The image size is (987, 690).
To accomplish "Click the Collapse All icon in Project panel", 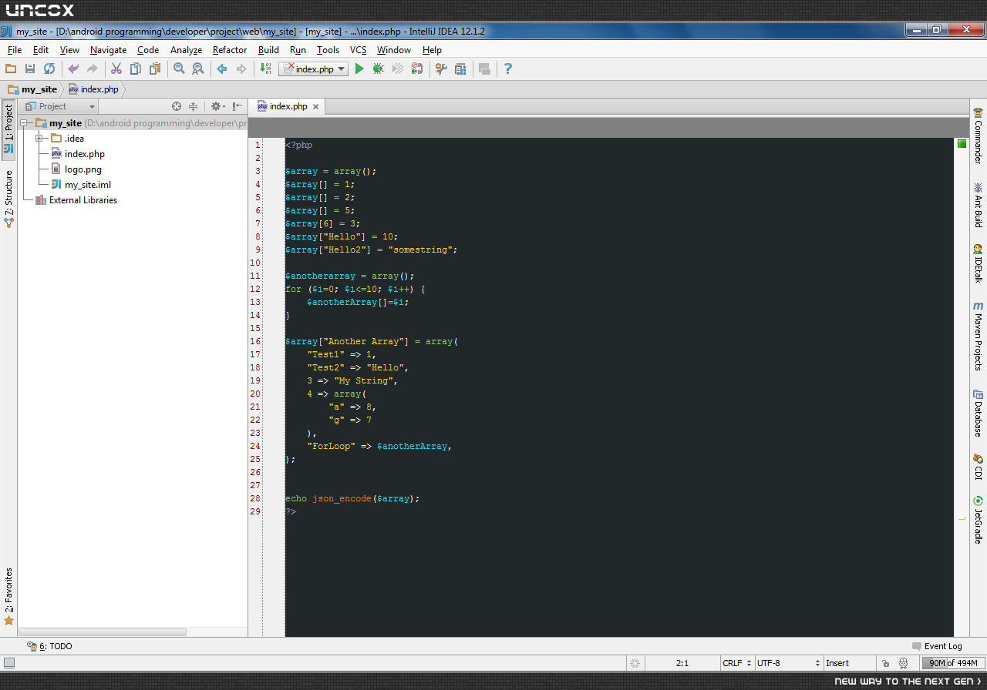I will point(194,106).
